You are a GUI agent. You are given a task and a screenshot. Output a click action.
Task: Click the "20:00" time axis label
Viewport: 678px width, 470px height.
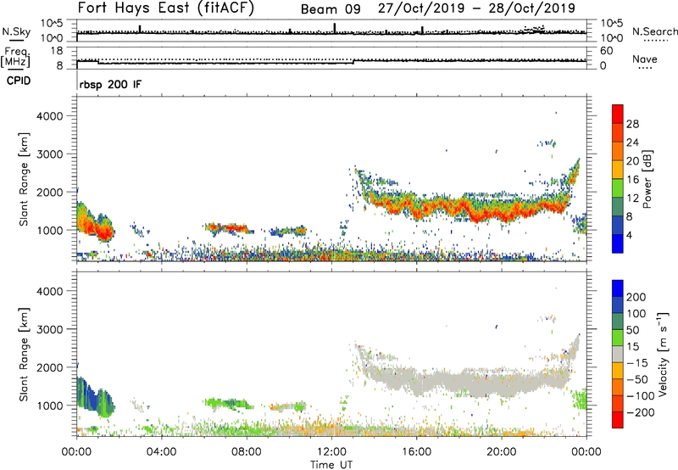coord(501,452)
